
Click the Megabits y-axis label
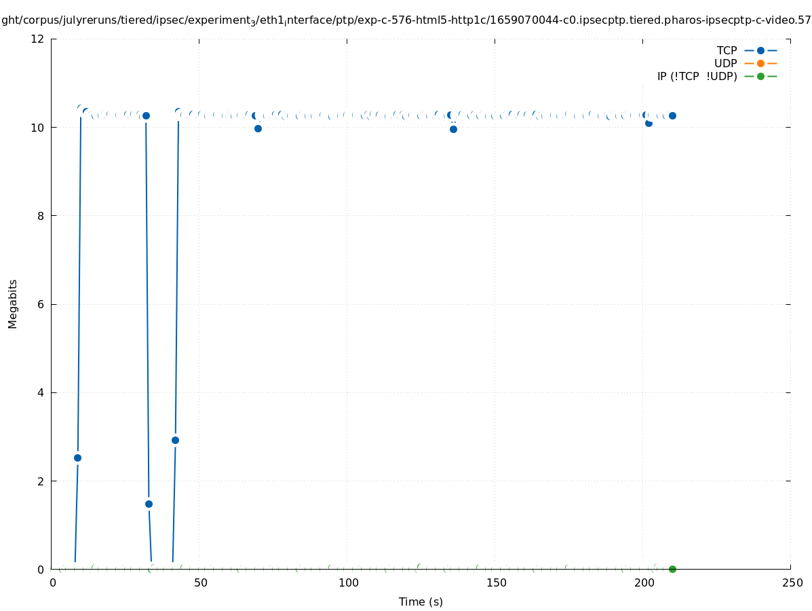coord(13,303)
